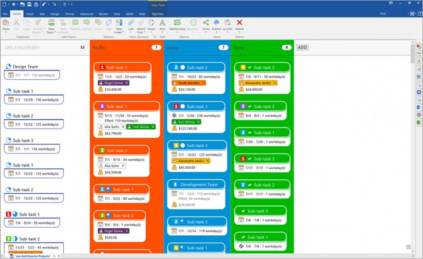This screenshot has height=259, width=423.
Task: Click the resources person side panel icon
Action: coord(419,62)
